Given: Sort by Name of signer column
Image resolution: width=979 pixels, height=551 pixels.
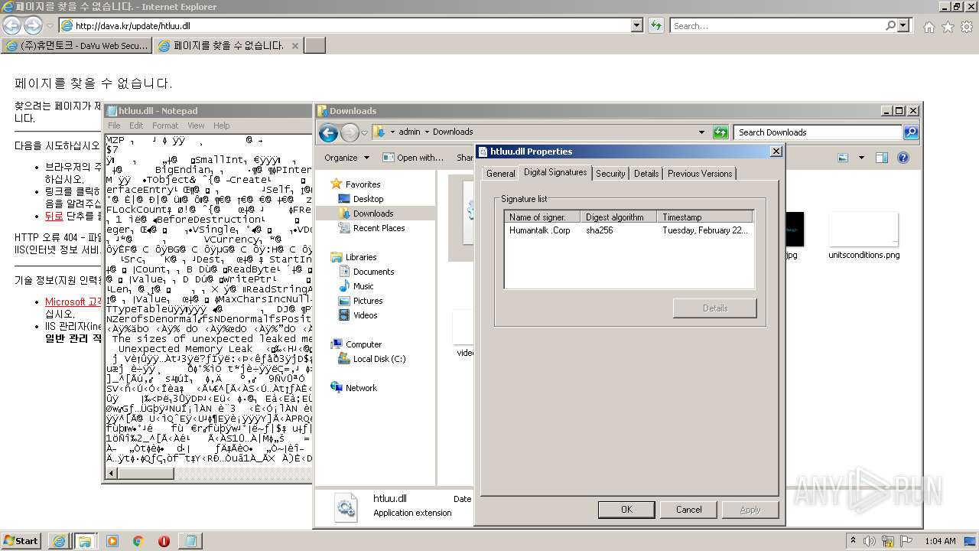Looking at the screenshot, I should point(542,217).
